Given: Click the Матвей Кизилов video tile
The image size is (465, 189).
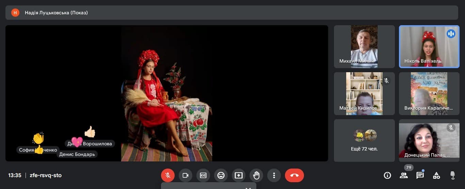Looking at the screenshot, I should click(364, 94).
